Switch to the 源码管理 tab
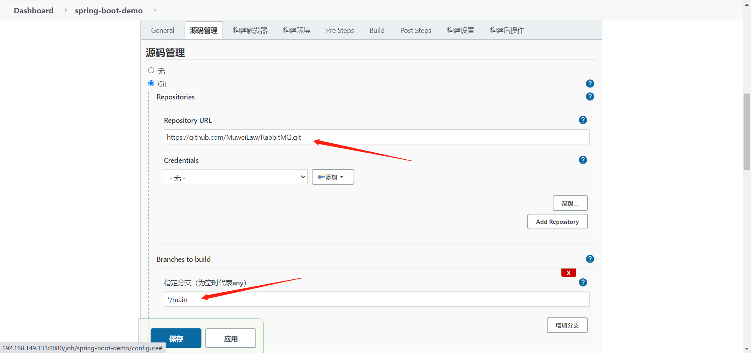Viewport: 751px width, 353px height. tap(204, 31)
